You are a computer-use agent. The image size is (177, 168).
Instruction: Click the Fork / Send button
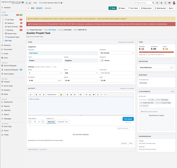tap(133, 8)
